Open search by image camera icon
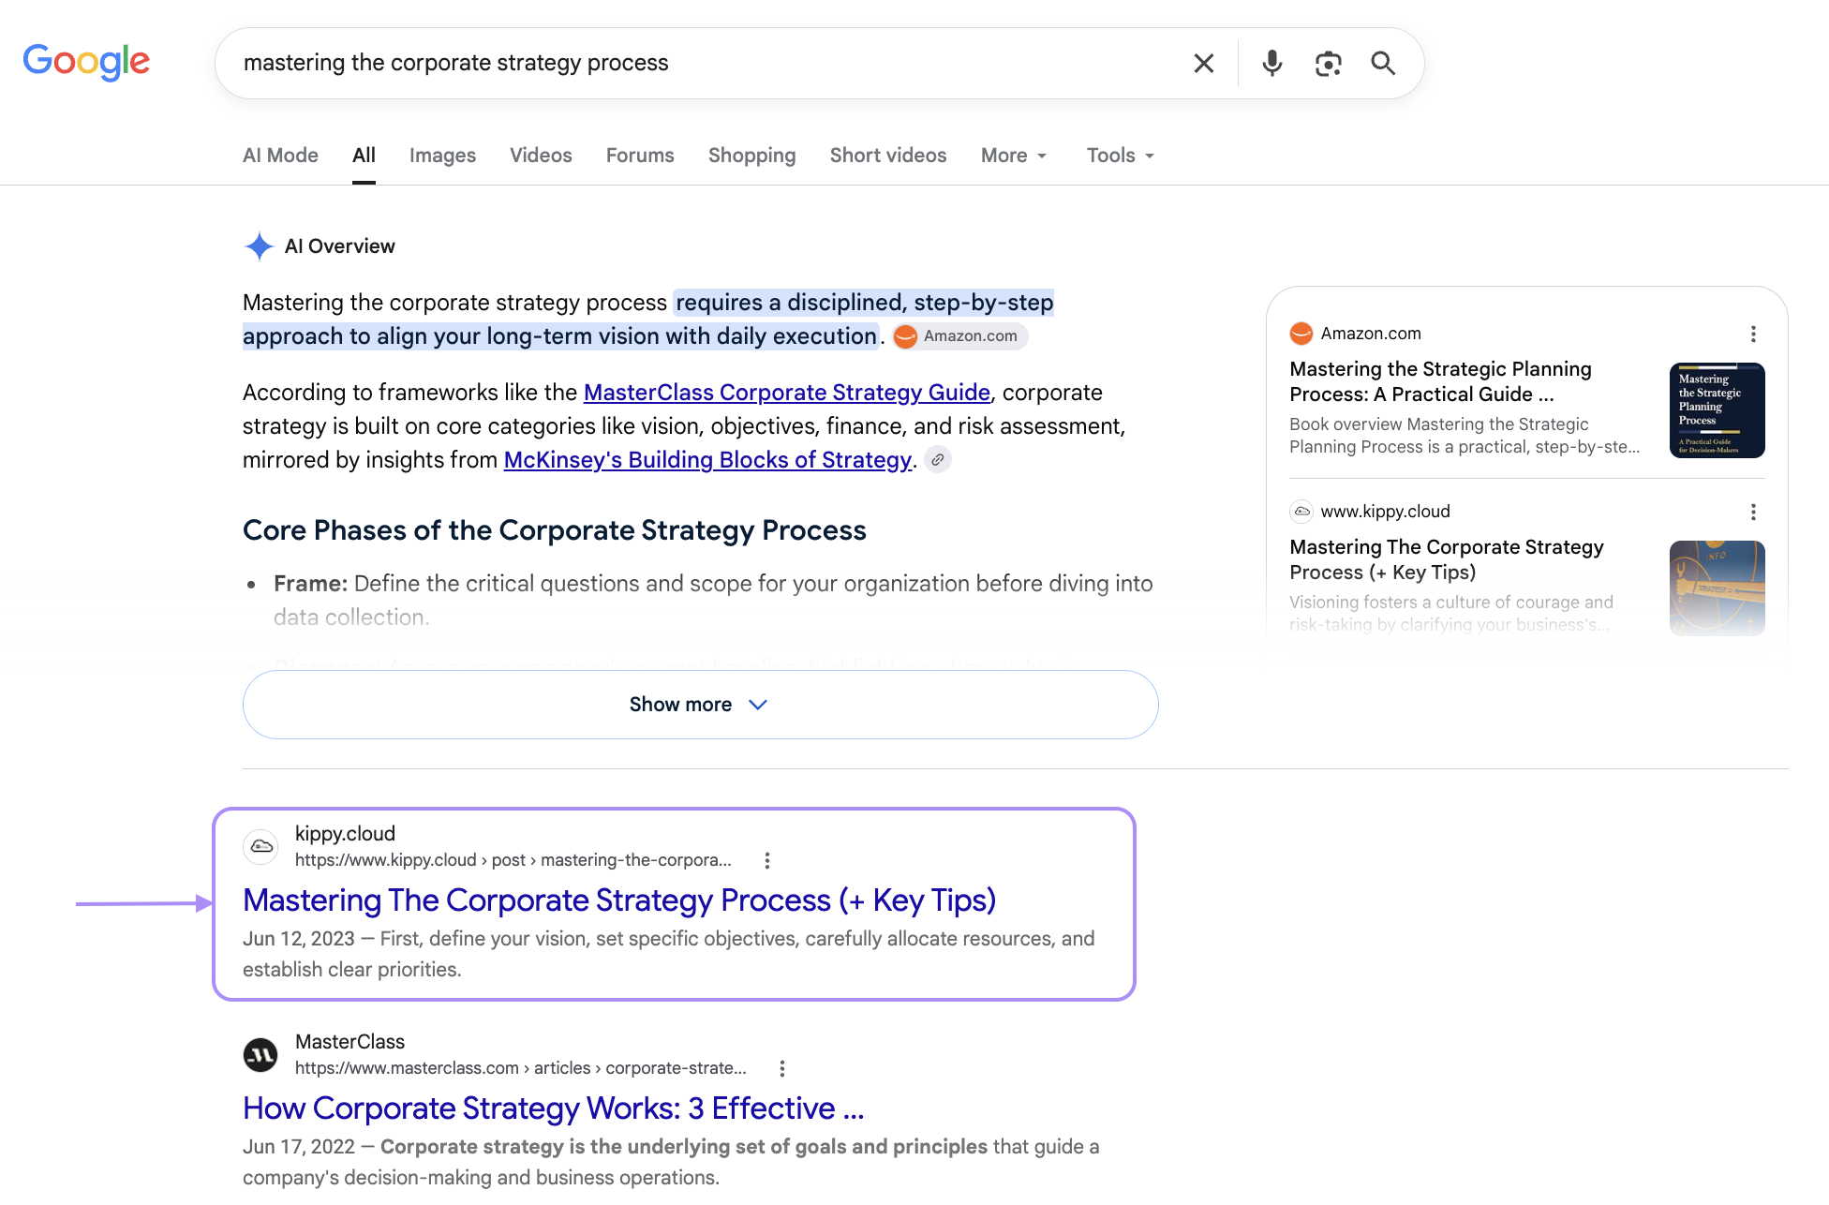The image size is (1829, 1205). point(1328,63)
